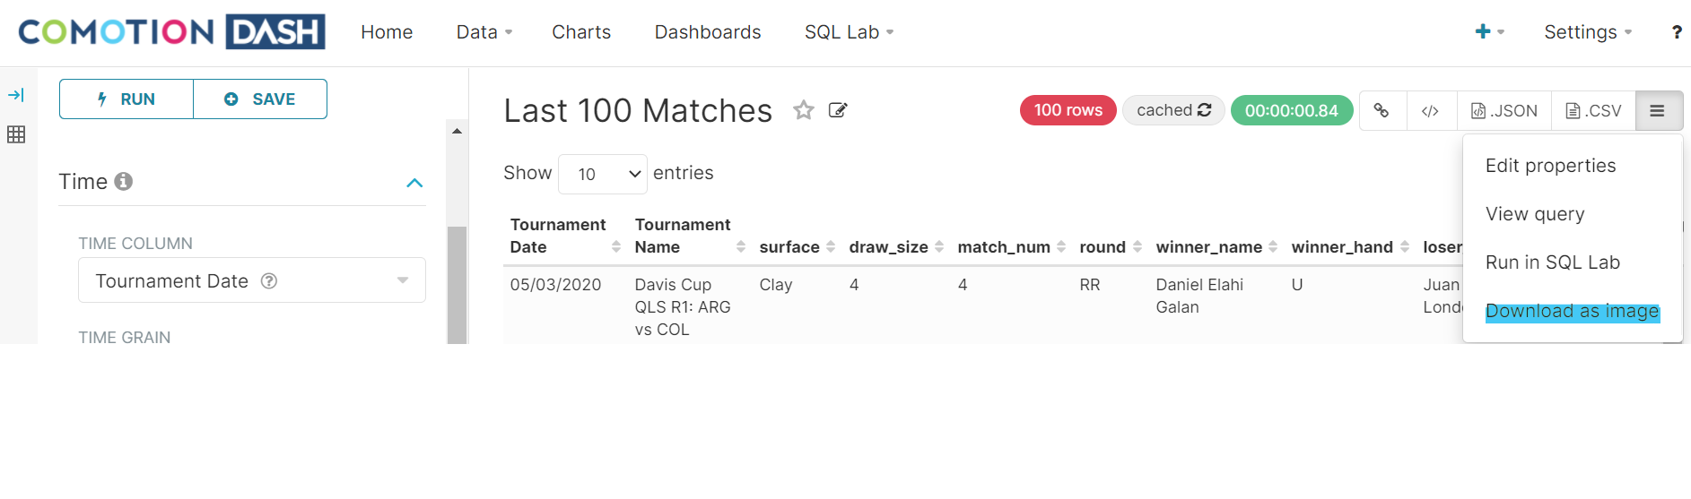1691x499 pixels.
Task: Select Download as image menu item
Action: click(1572, 311)
